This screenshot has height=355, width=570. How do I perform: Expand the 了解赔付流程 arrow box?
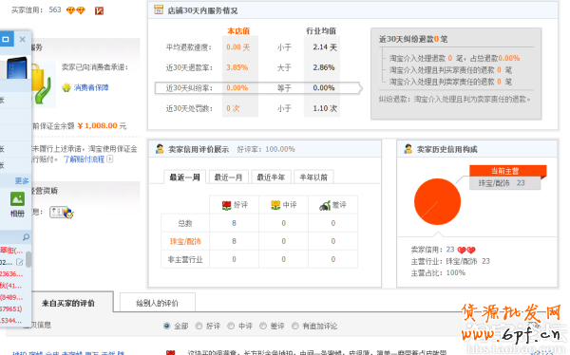click(110, 159)
